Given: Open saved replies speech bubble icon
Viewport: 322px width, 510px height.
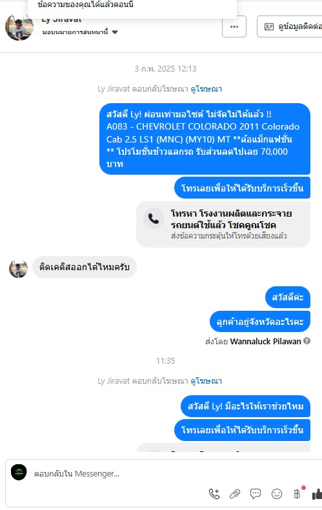Looking at the screenshot, I should tap(256, 494).
